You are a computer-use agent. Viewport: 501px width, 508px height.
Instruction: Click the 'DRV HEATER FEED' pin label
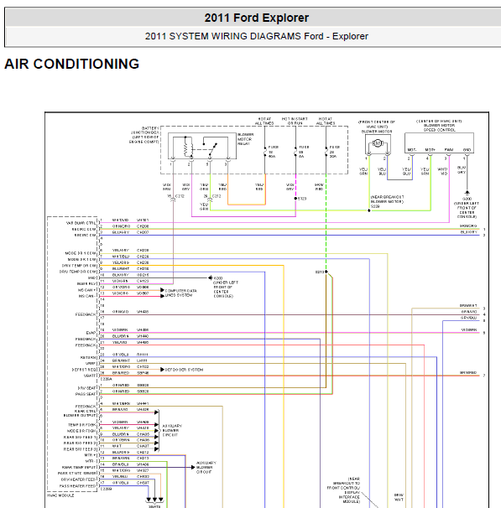pos(79,479)
